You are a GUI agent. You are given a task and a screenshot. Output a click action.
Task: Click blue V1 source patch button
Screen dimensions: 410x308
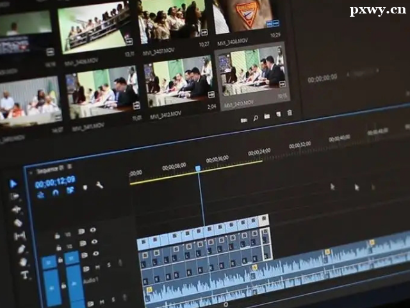[49, 262]
